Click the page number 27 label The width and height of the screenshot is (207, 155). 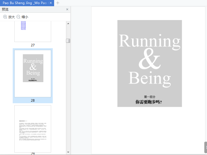tap(33, 45)
